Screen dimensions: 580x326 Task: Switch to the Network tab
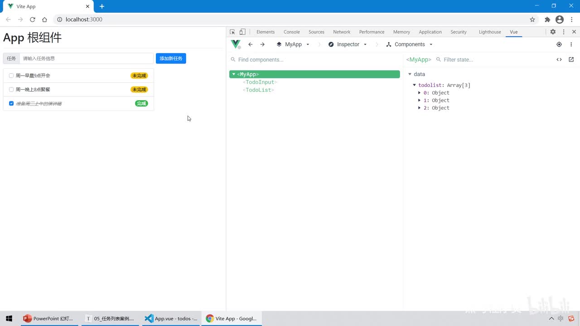(342, 32)
